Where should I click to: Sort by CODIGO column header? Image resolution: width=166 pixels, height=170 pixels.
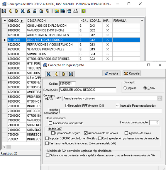pos(17,21)
